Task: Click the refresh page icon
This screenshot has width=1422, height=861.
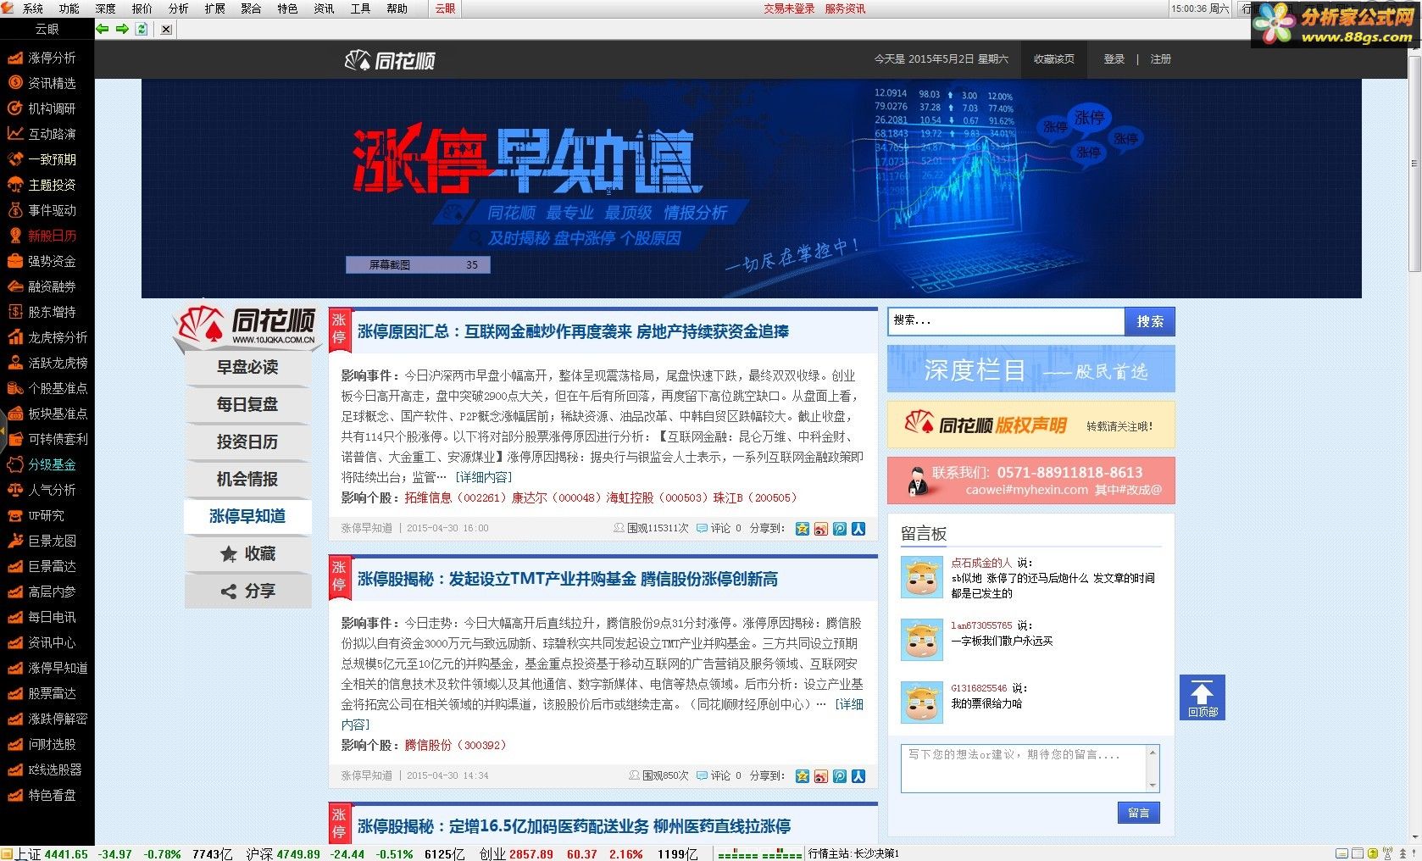Action: tap(142, 29)
